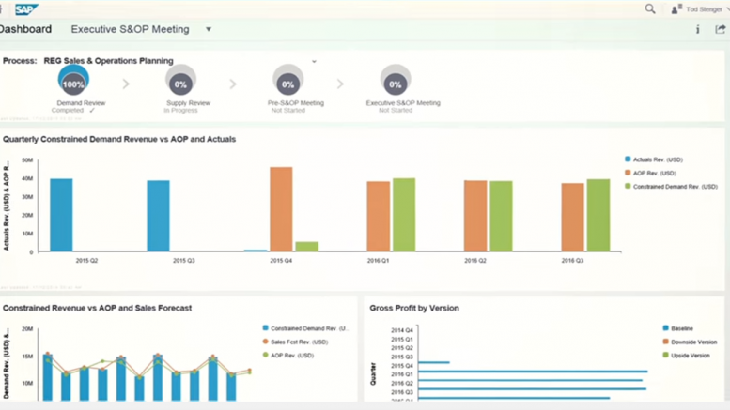
Task: Click the Dashboard title
Action: (25, 29)
